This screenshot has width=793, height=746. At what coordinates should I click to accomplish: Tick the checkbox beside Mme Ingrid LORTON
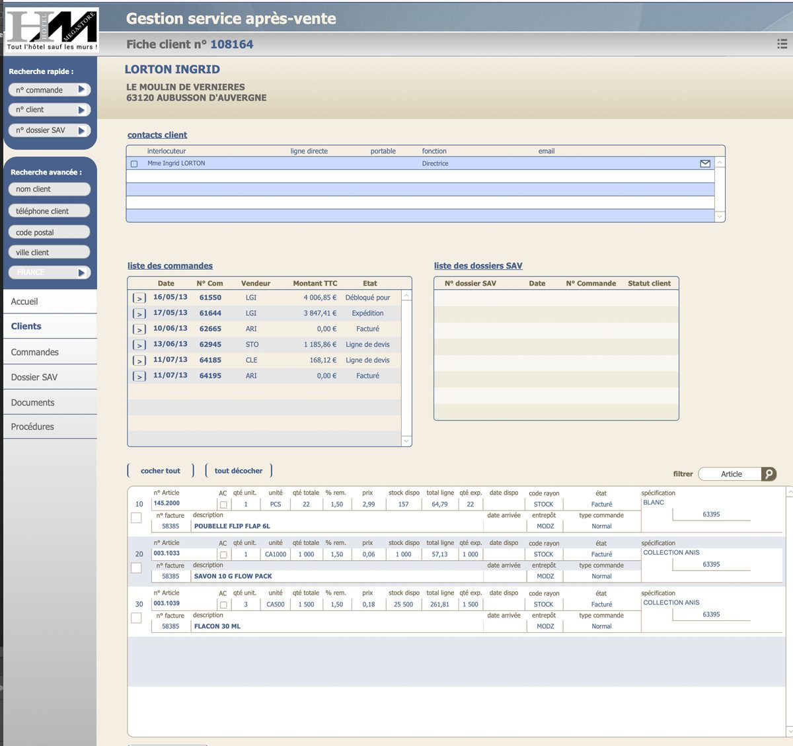(134, 163)
